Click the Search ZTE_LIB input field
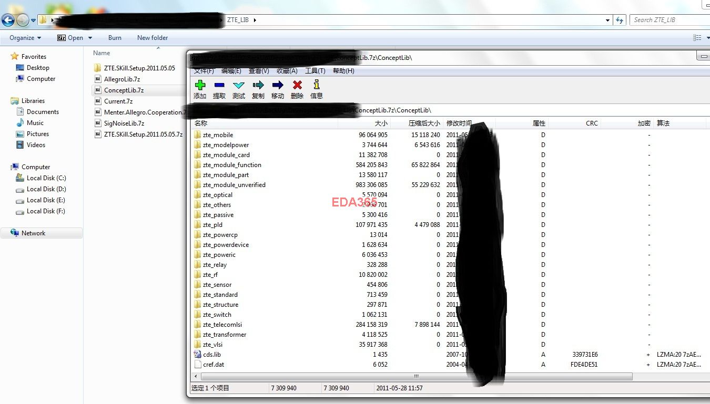 coord(671,20)
